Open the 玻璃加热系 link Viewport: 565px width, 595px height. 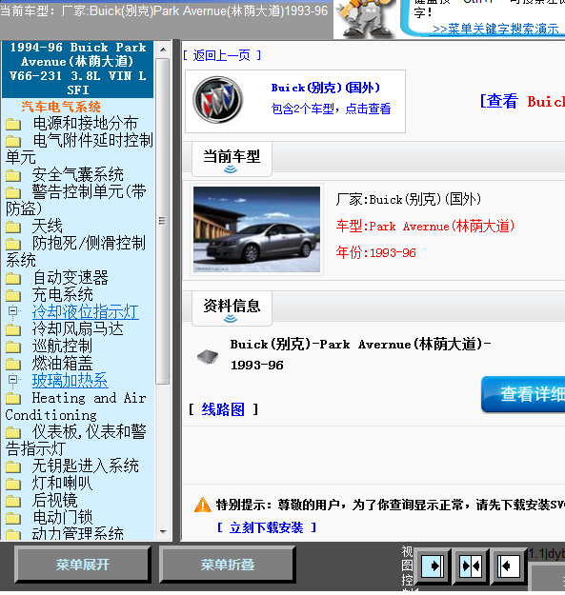click(x=71, y=381)
